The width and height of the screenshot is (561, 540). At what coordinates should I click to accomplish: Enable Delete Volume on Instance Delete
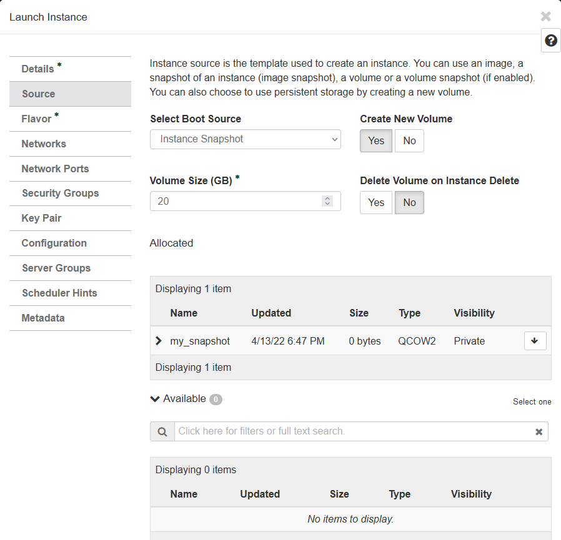click(376, 202)
